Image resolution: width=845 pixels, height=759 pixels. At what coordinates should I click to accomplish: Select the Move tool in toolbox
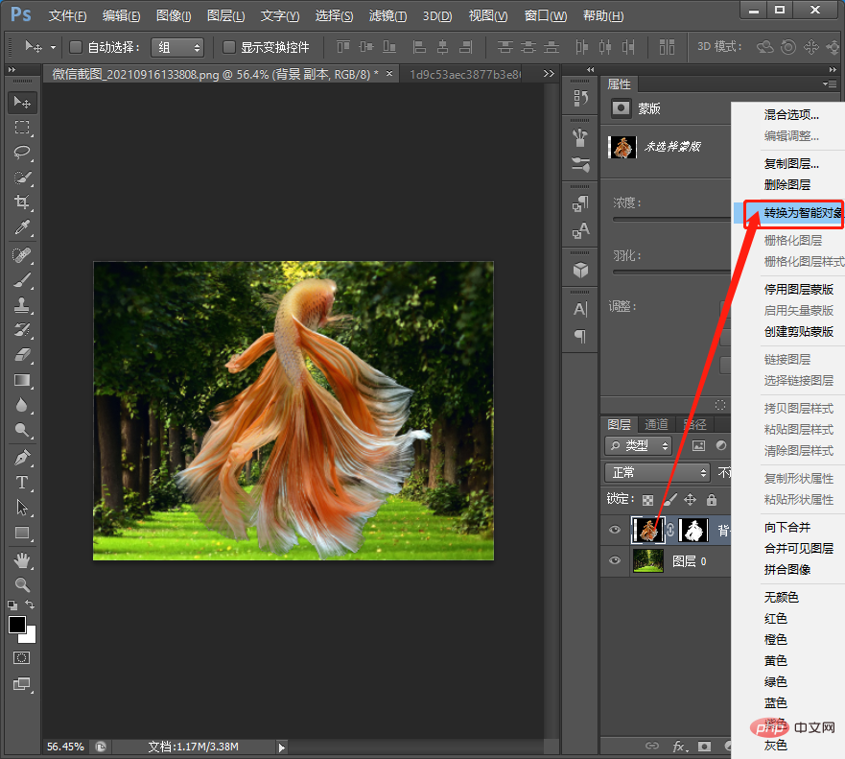[x=22, y=103]
